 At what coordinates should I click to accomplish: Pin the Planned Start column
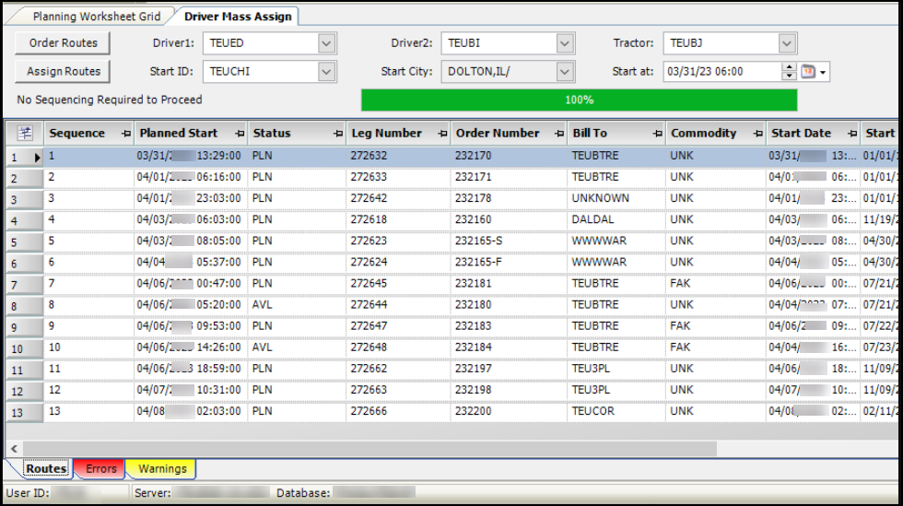pos(240,134)
